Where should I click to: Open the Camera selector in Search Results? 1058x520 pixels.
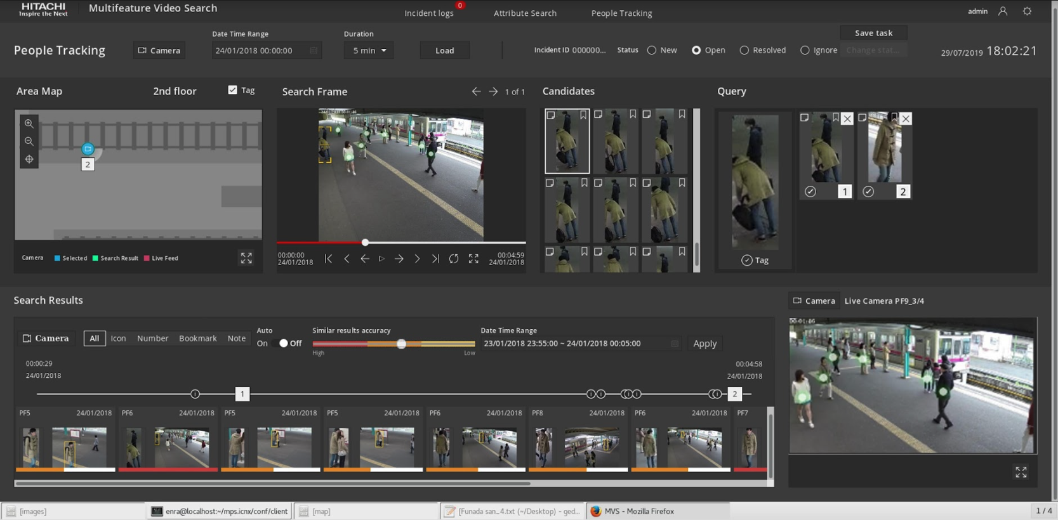pyautogui.click(x=46, y=338)
